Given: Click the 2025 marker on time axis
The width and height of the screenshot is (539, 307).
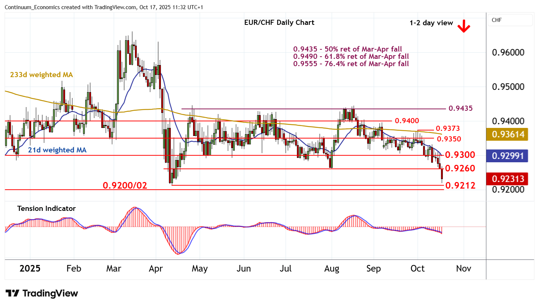Looking at the screenshot, I should [x=30, y=269].
